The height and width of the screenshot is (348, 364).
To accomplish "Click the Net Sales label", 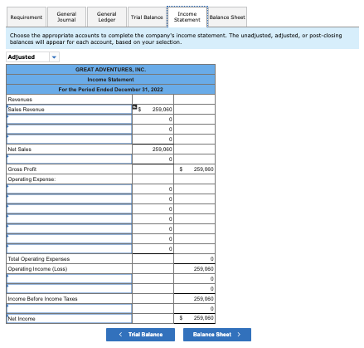I will [x=20, y=149].
